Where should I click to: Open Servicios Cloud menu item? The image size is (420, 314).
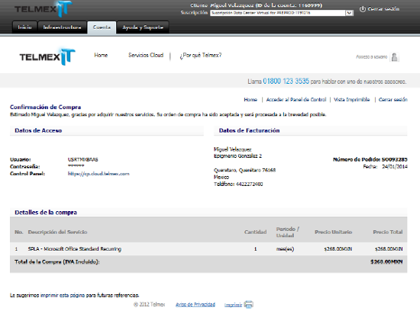(x=146, y=55)
